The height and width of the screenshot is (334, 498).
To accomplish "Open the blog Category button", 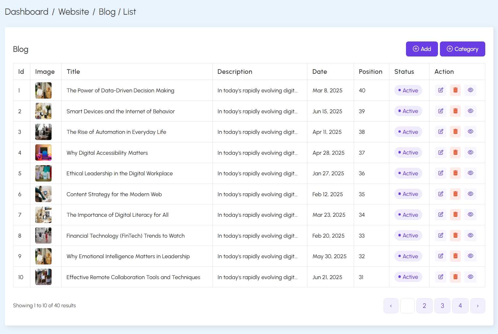I will (462, 49).
